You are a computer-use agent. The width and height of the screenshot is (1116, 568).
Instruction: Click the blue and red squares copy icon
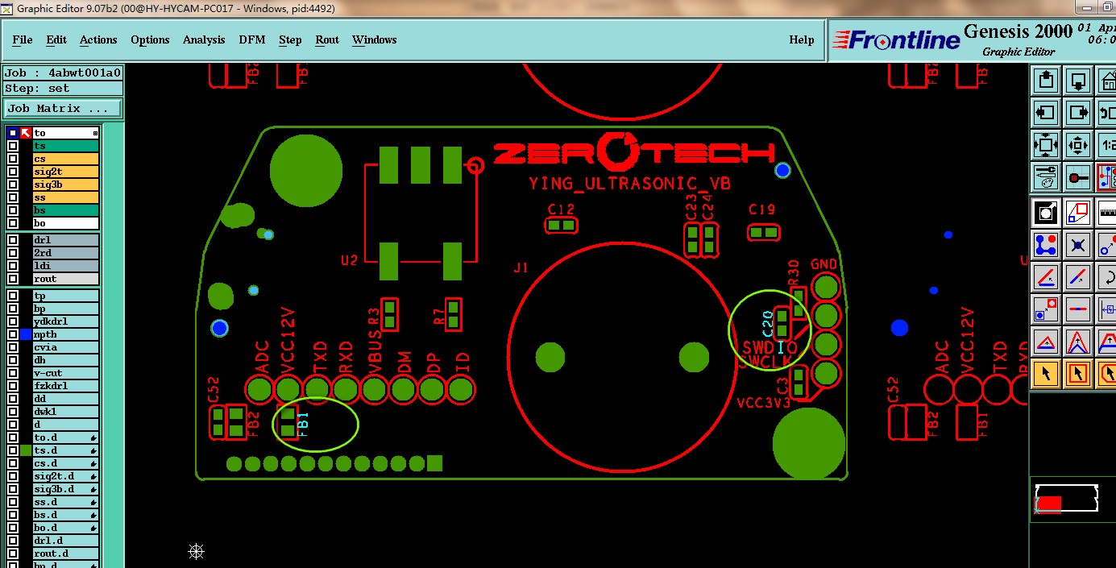point(1046,309)
